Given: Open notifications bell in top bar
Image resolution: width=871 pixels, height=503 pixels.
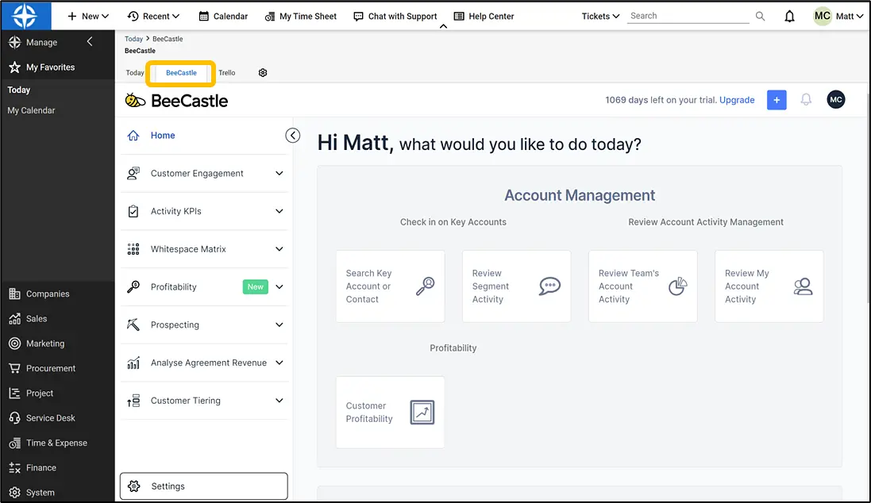Looking at the screenshot, I should 789,16.
